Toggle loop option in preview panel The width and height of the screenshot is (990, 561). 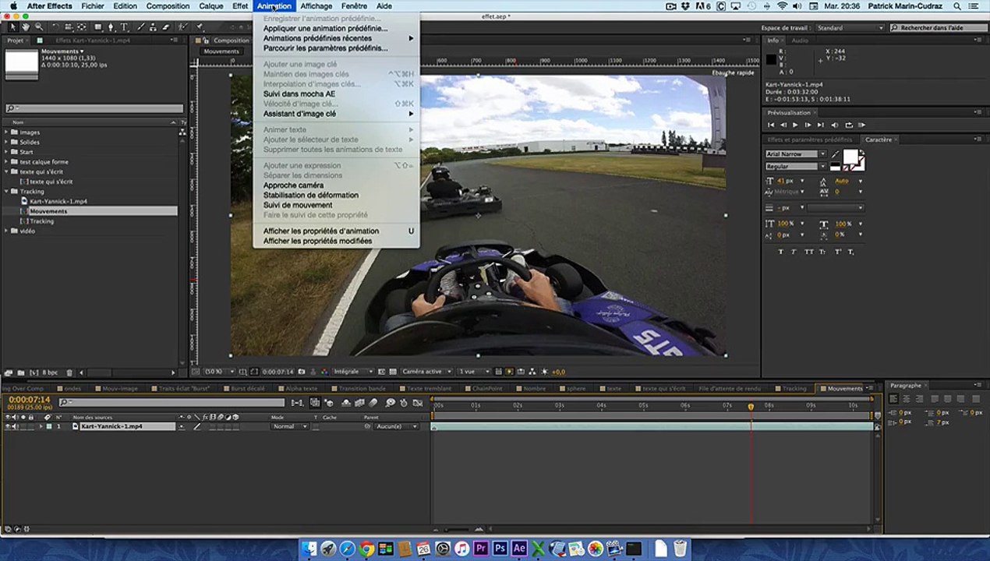point(848,125)
